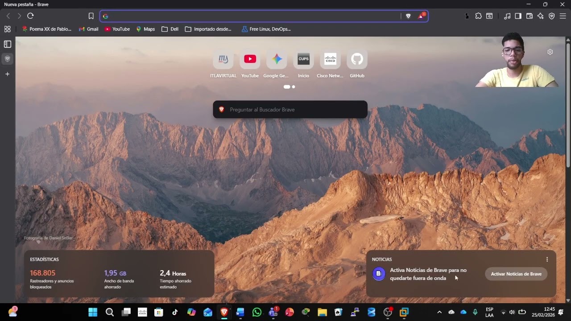Expand the Dell bookmarks folder

[x=170, y=29]
